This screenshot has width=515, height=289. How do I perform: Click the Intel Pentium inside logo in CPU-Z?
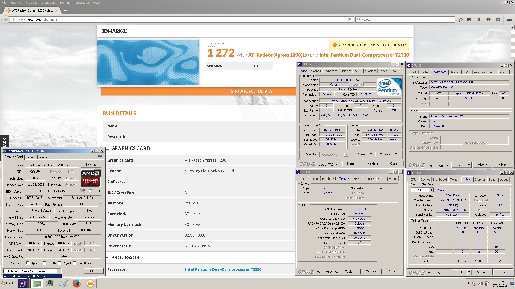tap(389, 86)
